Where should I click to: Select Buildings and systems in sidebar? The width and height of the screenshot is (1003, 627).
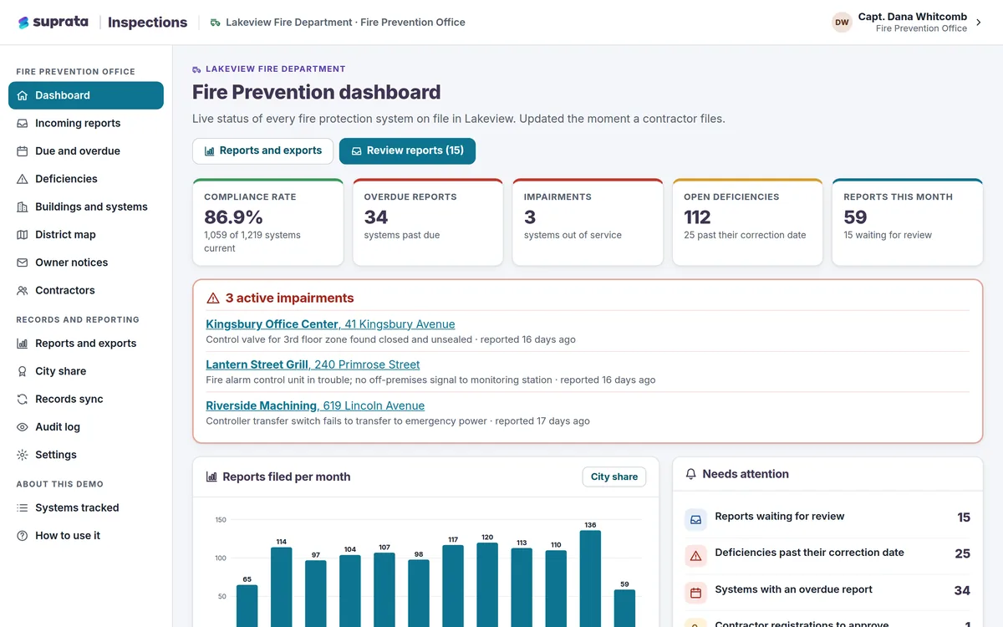point(86,206)
